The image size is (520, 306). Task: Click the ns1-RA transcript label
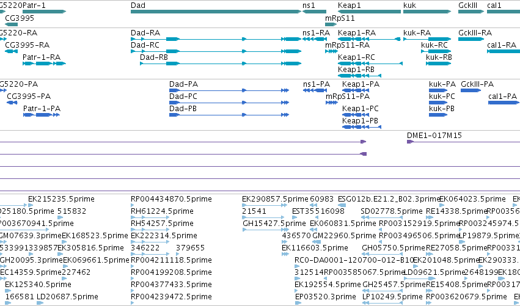click(316, 33)
